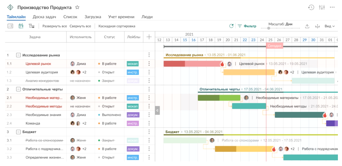Open status dropdown for Необходимые знания
This screenshot has height=166, width=342.
pyautogui.click(x=110, y=115)
